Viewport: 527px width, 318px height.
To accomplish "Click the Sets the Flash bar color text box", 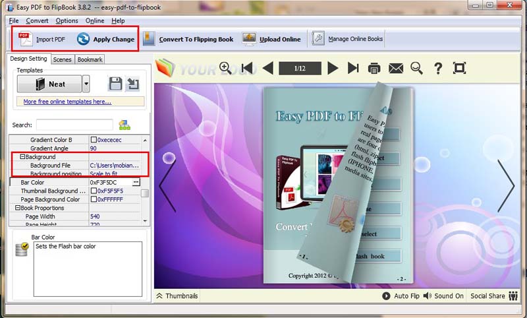I will tap(88, 269).
